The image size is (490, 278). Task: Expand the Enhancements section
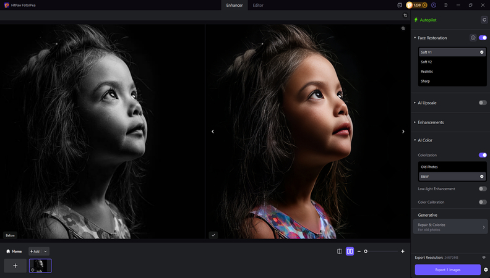(415, 122)
